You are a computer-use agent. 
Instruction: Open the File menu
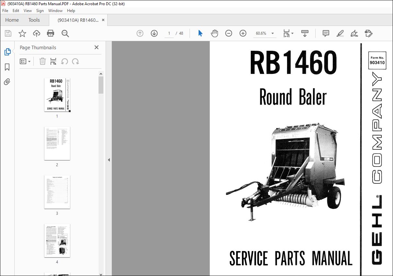point(5,11)
